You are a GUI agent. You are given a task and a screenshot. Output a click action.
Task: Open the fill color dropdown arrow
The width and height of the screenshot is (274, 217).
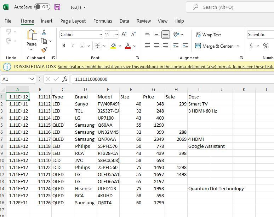coord(120,46)
